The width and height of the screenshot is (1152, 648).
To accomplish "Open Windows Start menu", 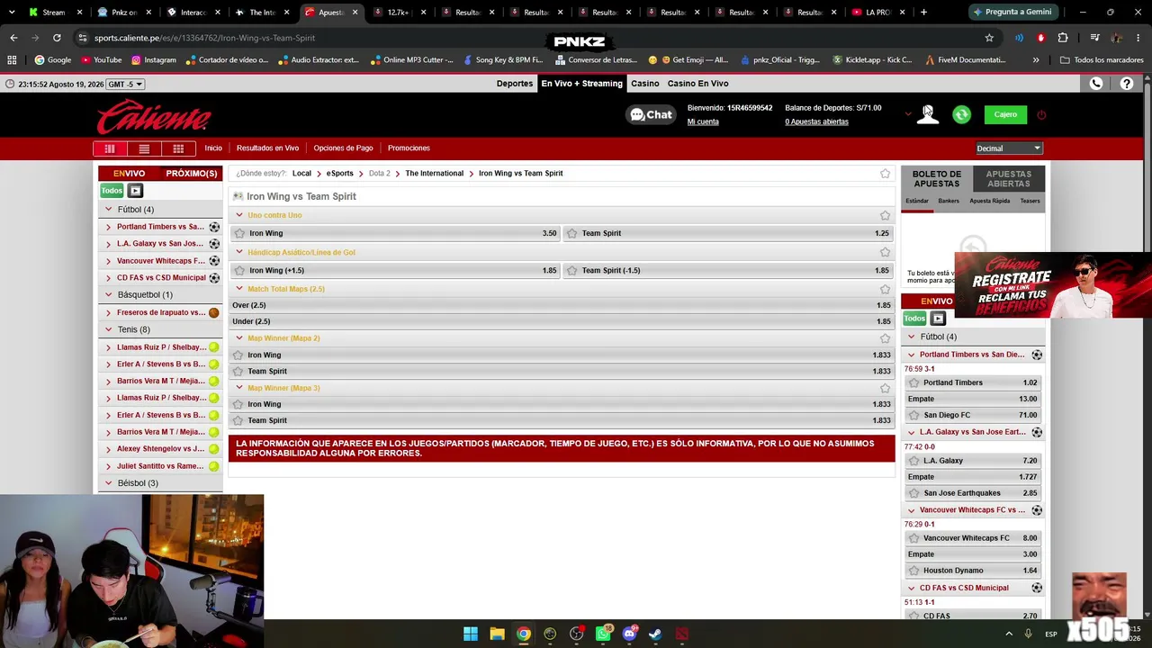I will click(471, 634).
